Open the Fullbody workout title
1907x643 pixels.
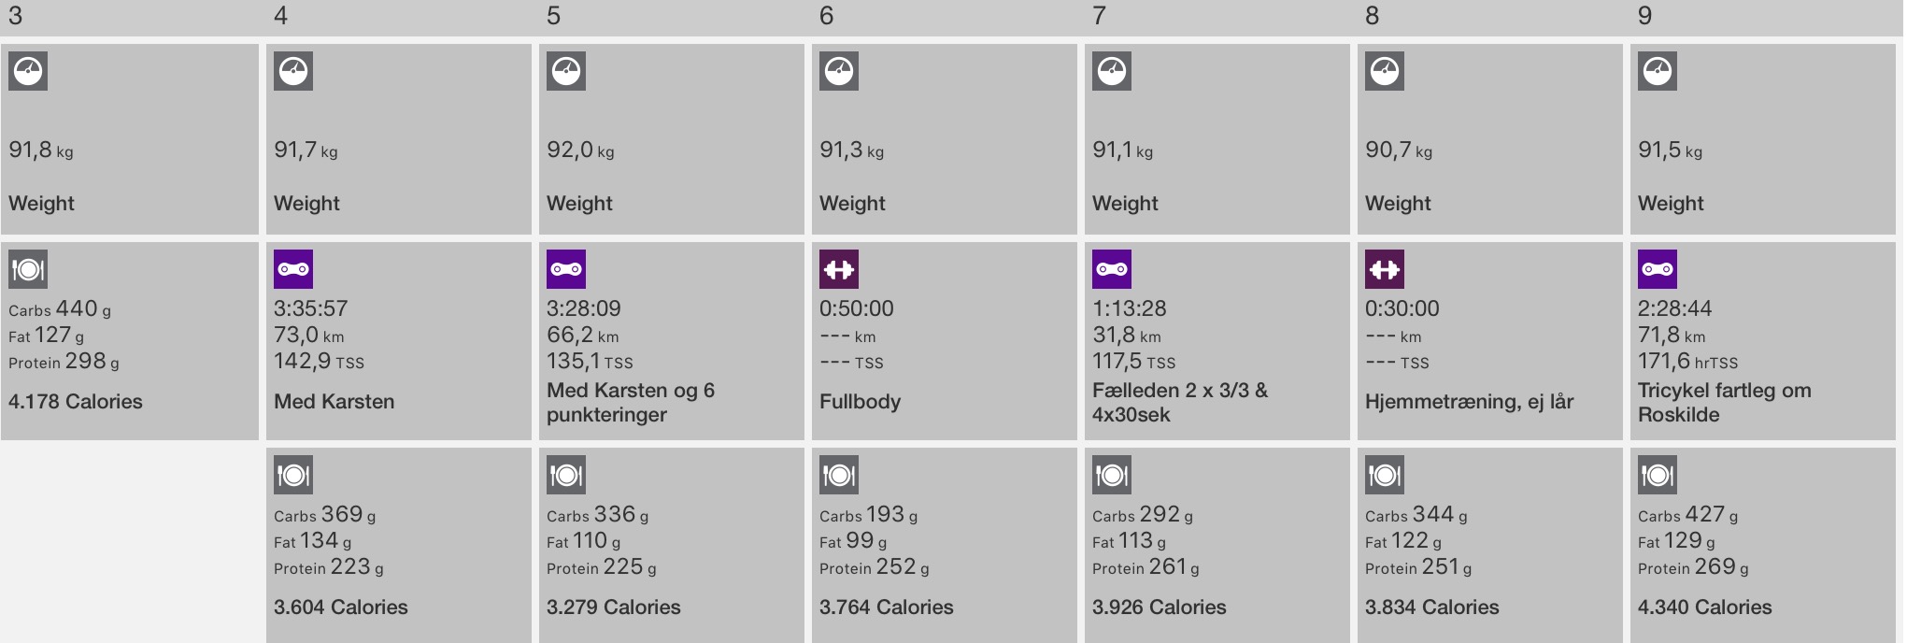tap(860, 402)
